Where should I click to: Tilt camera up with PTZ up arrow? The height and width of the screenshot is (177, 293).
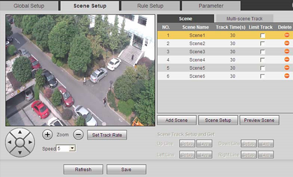pos(20,132)
